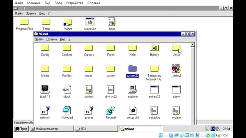Viewport: 246px width, 138px height.
Task: Select the control file icon
Action: (89, 89)
